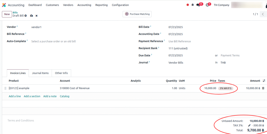
Task: Click the Due Date help question mark
Action: (x=151, y=55)
